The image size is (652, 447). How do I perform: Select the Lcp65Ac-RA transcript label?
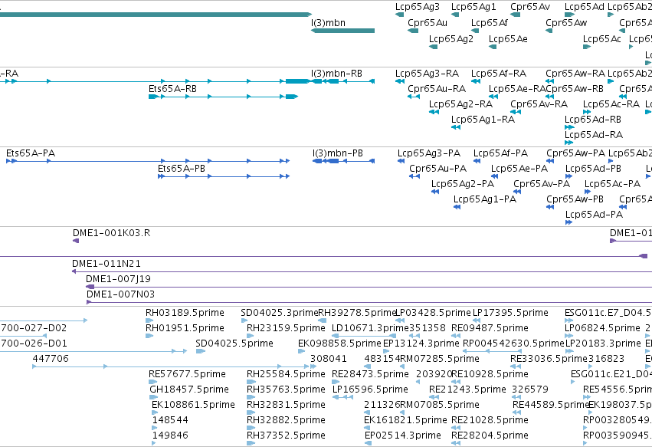point(611,104)
